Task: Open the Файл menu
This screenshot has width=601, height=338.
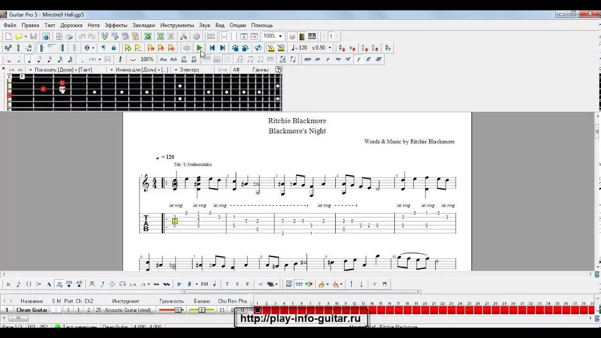Action: coord(10,25)
